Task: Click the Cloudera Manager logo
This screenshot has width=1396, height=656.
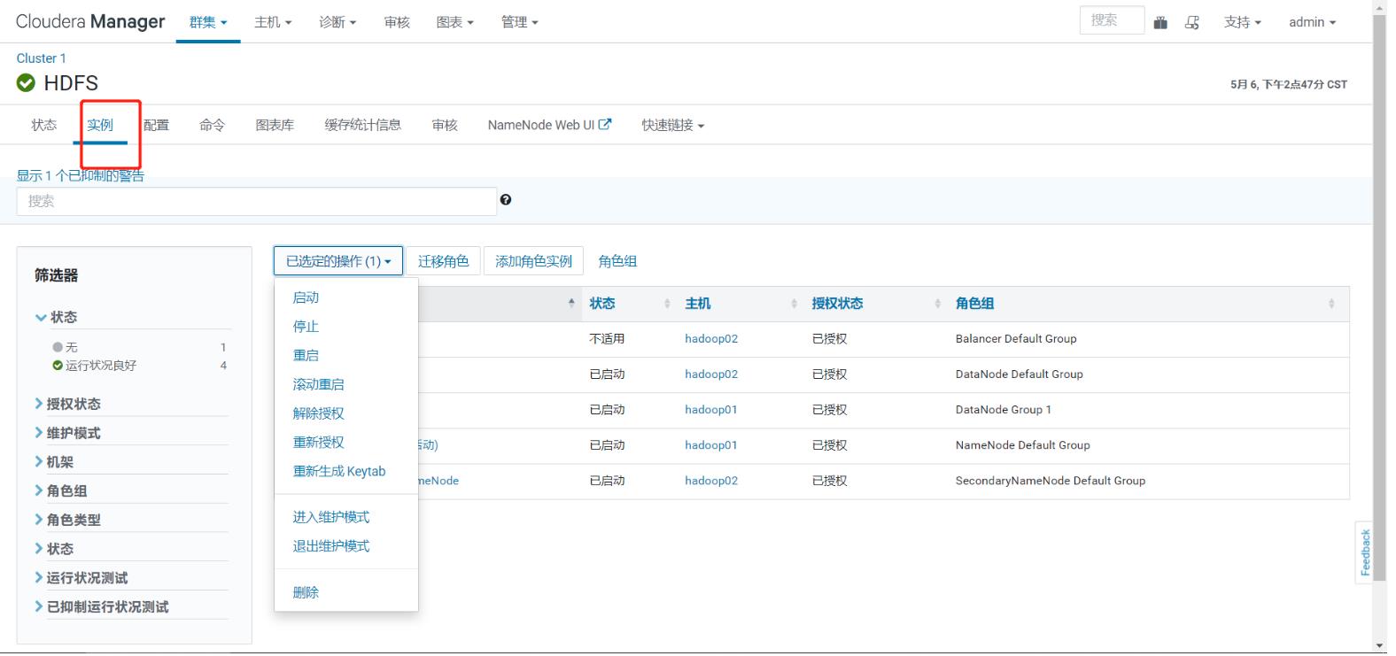Action: [90, 22]
